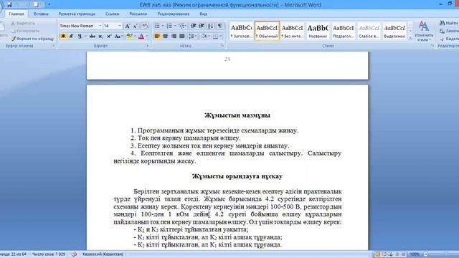This screenshot has height=258, width=459.
Task: Open line spacing options
Action: coord(192,37)
